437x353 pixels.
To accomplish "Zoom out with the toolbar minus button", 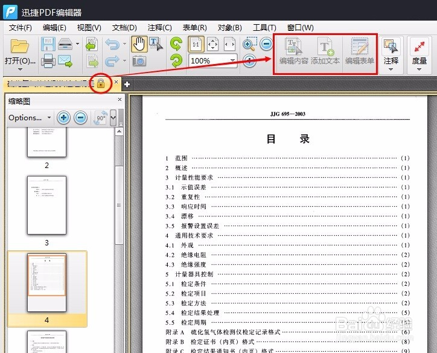I will (x=266, y=44).
